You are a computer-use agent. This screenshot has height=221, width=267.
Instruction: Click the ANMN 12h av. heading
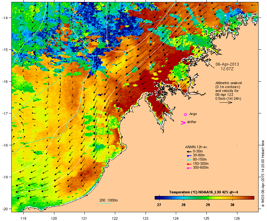tap(196, 147)
